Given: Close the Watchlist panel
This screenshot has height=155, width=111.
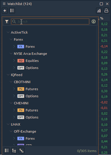Looking at the screenshot, I should (x=107, y=4).
